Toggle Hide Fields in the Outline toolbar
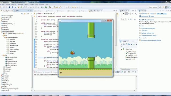The height and width of the screenshot is (96, 171). pos(129,44)
